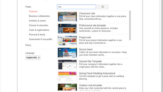The height and width of the screenshot is (92, 163).
Task: Open the Business collaboration category
Action: pos(39,16)
